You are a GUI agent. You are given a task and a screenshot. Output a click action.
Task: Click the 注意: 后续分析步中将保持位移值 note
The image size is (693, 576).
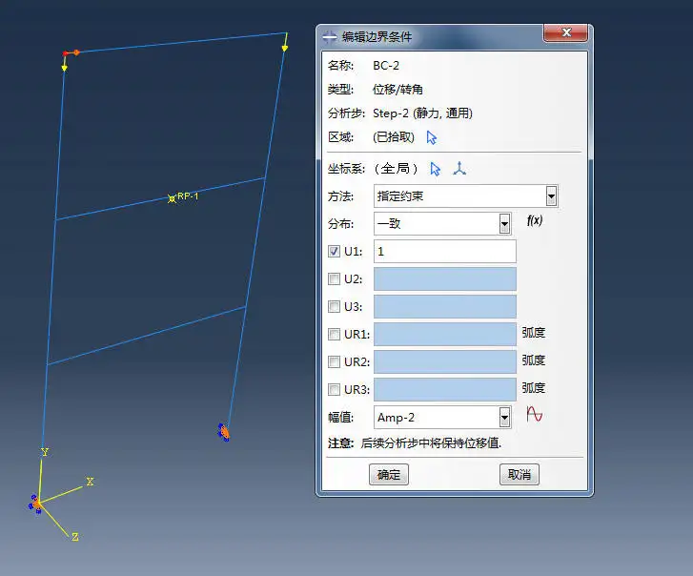coord(415,442)
